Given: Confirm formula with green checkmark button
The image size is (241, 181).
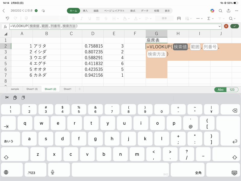Looking at the screenshot, I should (234, 26).
